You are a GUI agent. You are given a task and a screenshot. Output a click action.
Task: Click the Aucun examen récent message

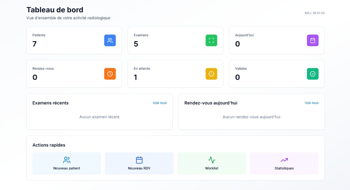[99, 117]
